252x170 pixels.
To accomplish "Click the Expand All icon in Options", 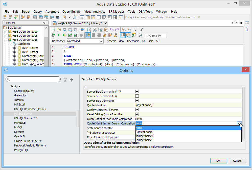I will click(65, 79).
